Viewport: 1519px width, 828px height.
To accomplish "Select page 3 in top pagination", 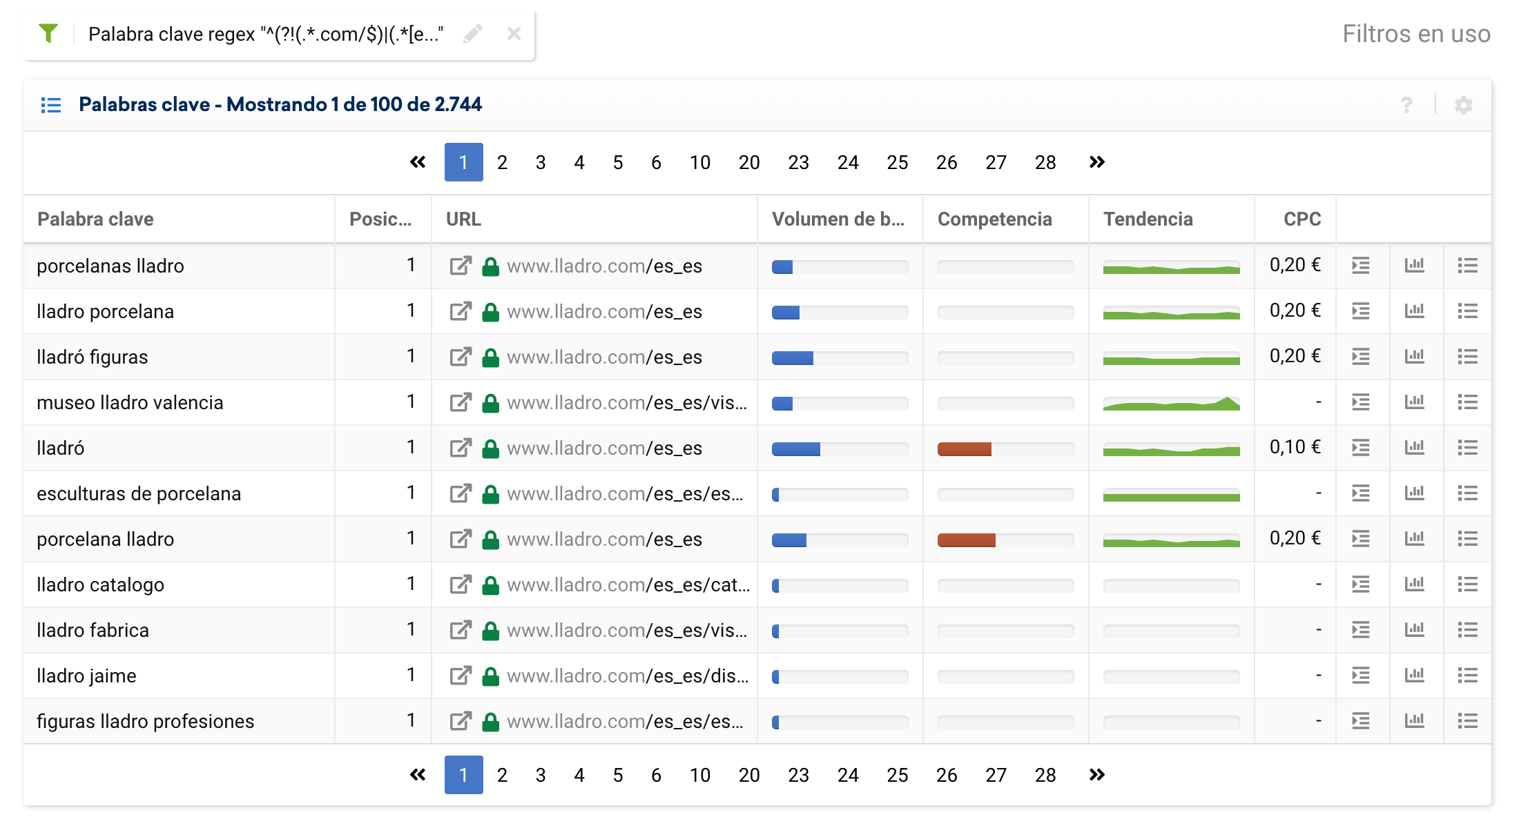I will [x=541, y=162].
